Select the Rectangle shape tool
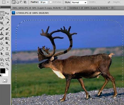Image resolution: width=124 pixels, height=105 pixels. [x=7, y=54]
